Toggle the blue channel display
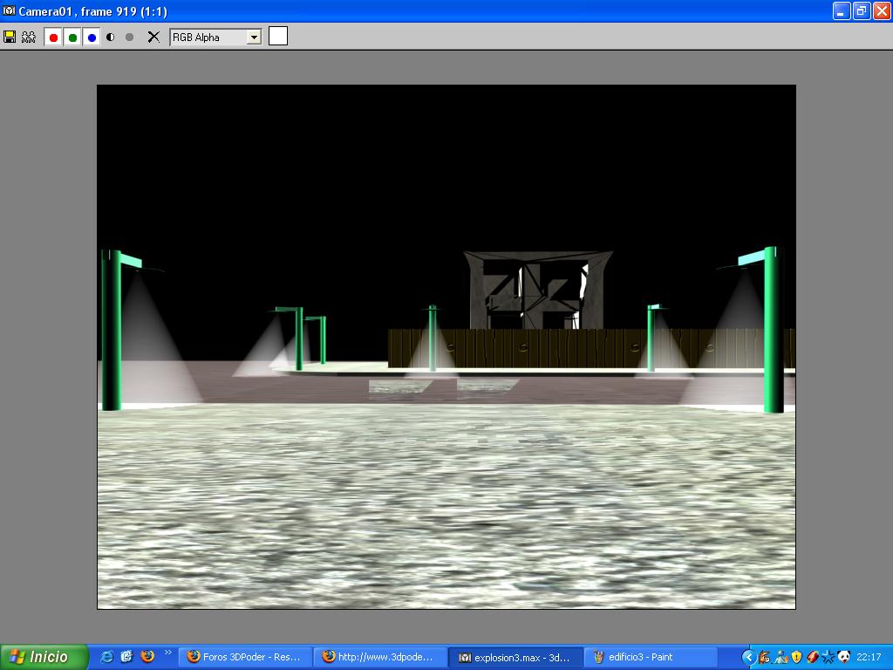 92,38
